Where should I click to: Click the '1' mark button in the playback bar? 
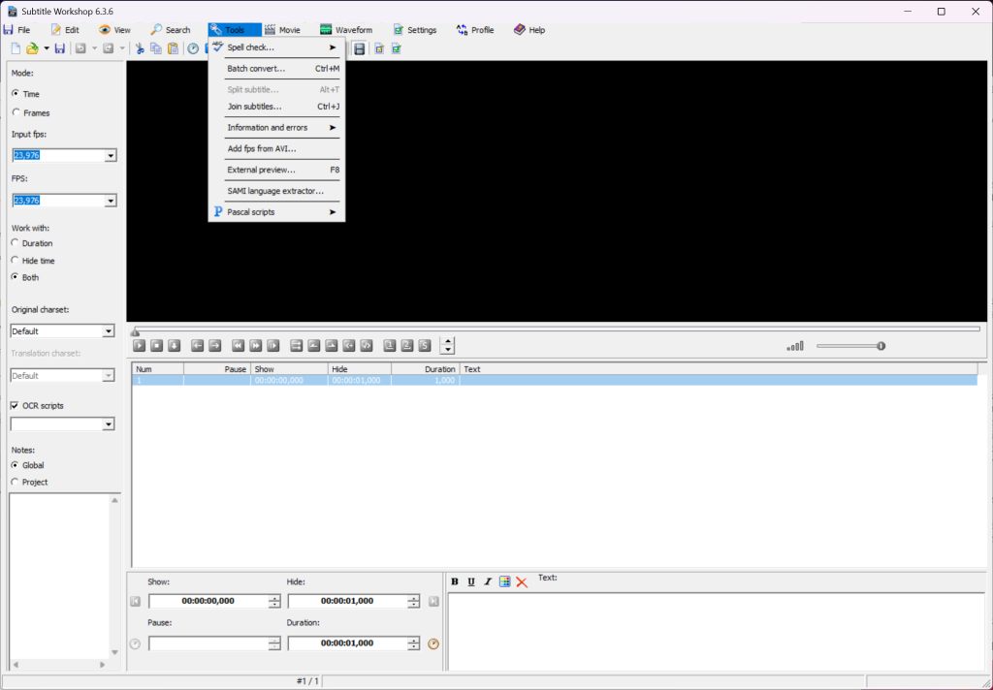tap(390, 346)
